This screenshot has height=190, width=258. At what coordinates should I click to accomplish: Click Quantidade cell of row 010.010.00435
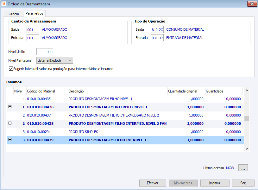click(x=233, y=99)
